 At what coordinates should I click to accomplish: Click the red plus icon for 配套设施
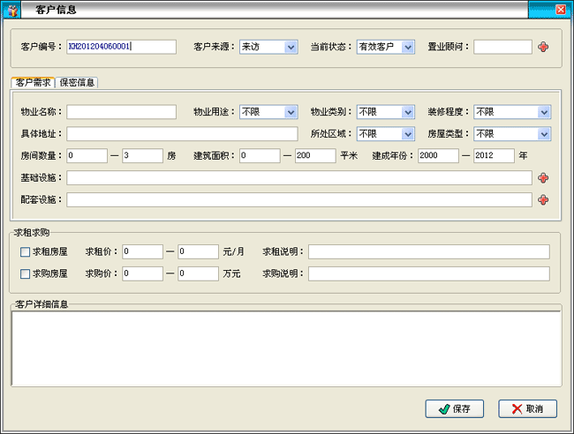click(x=543, y=200)
